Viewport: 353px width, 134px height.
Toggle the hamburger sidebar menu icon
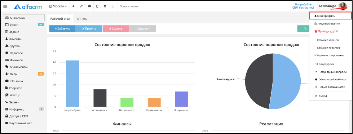click(5, 6)
